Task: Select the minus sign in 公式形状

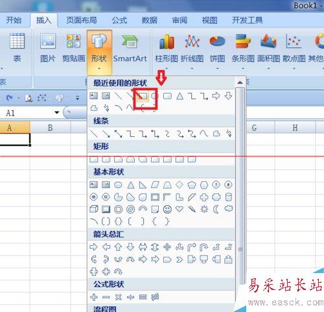Action: [106, 297]
